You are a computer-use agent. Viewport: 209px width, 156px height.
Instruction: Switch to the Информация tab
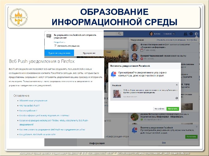(x=97, y=143)
